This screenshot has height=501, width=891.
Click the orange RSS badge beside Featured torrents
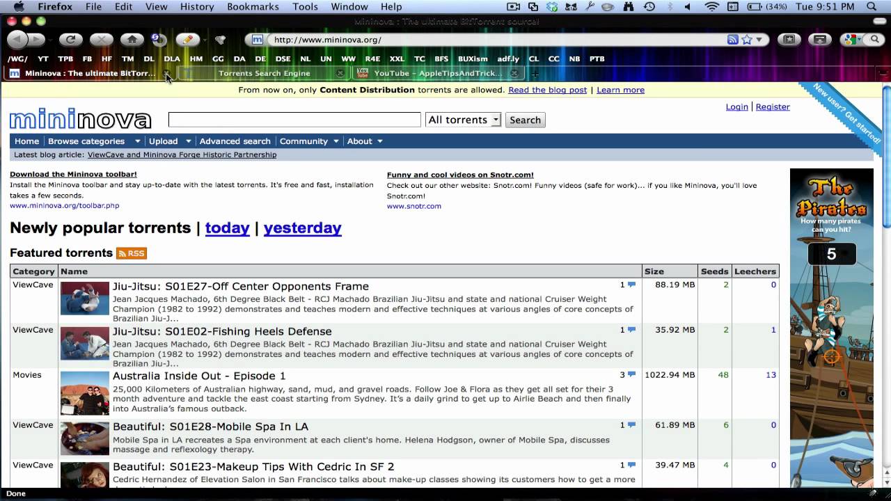(132, 253)
